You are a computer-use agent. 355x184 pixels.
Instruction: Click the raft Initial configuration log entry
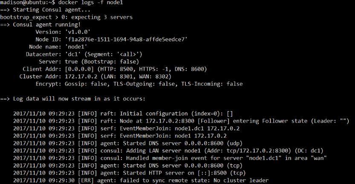pyautogui.click(x=123, y=114)
